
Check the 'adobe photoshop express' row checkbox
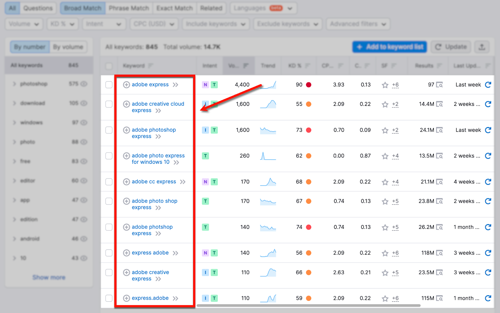109,130
